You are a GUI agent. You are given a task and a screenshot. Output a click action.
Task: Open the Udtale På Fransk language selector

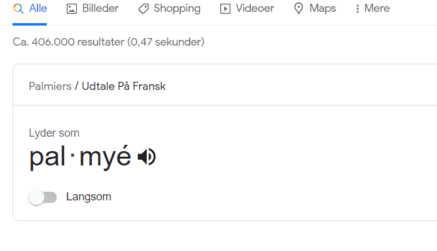coord(124,86)
